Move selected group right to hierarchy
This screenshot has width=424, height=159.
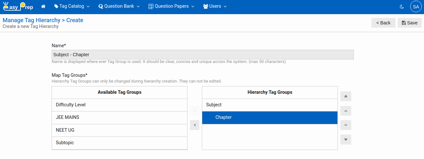(195, 111)
